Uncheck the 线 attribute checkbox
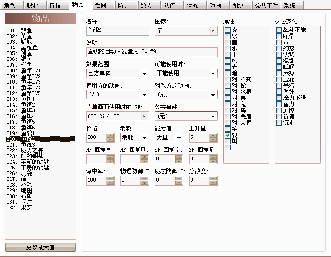The image size is (331, 257). (228, 135)
